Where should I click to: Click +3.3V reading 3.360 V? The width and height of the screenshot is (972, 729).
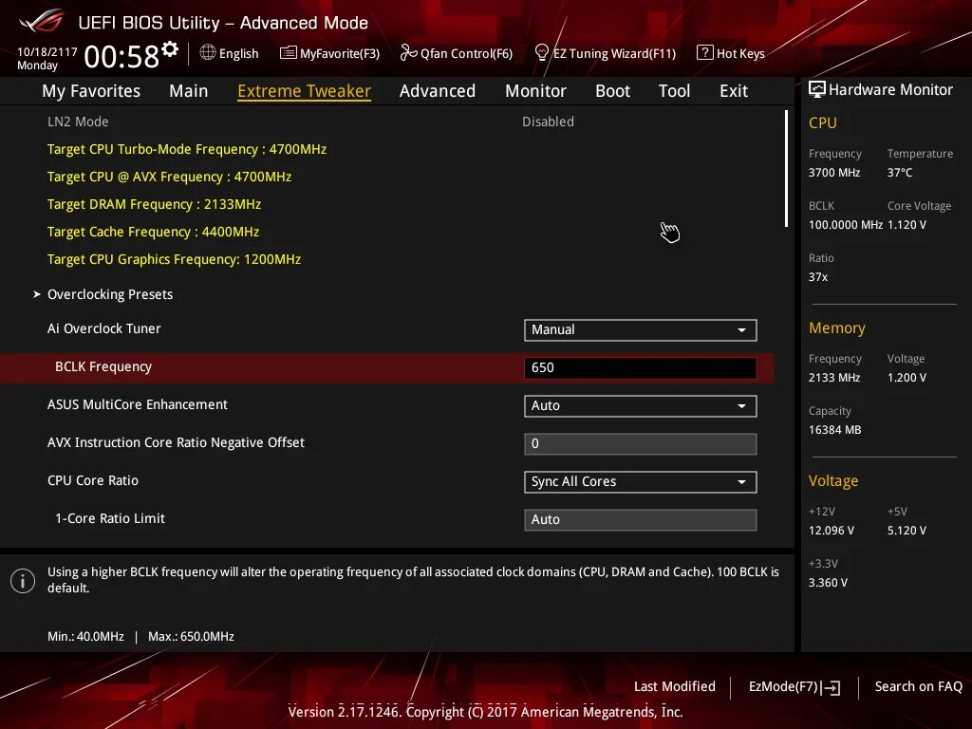(828, 583)
